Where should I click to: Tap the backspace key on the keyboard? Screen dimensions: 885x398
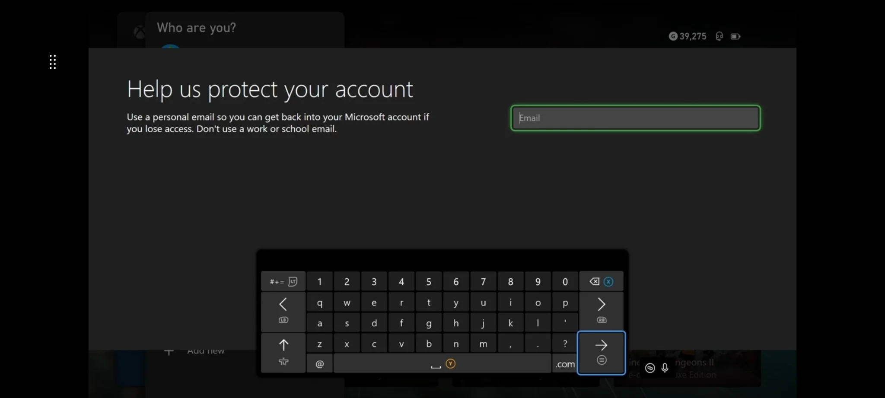[x=601, y=281]
